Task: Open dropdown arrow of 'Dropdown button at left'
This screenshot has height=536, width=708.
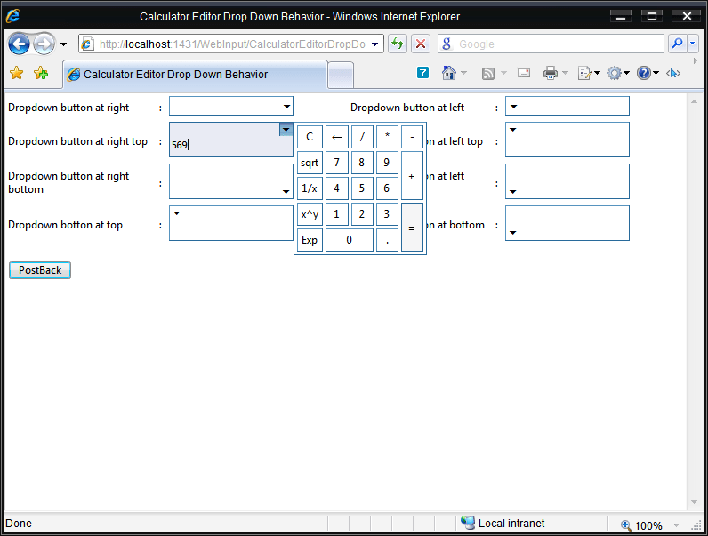Action: click(x=513, y=107)
